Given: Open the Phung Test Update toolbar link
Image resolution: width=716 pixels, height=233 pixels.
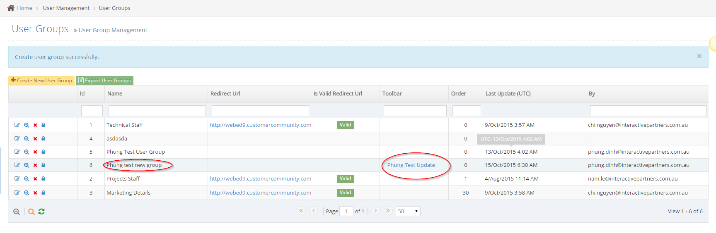Looking at the screenshot, I should 411,165.
